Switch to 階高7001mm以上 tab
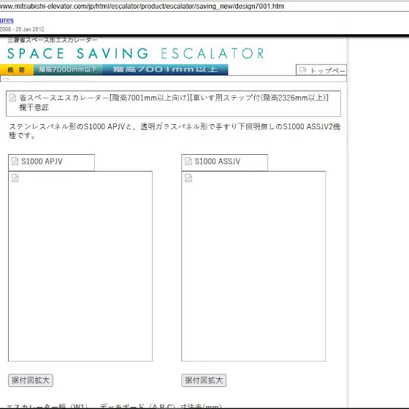 (165, 69)
